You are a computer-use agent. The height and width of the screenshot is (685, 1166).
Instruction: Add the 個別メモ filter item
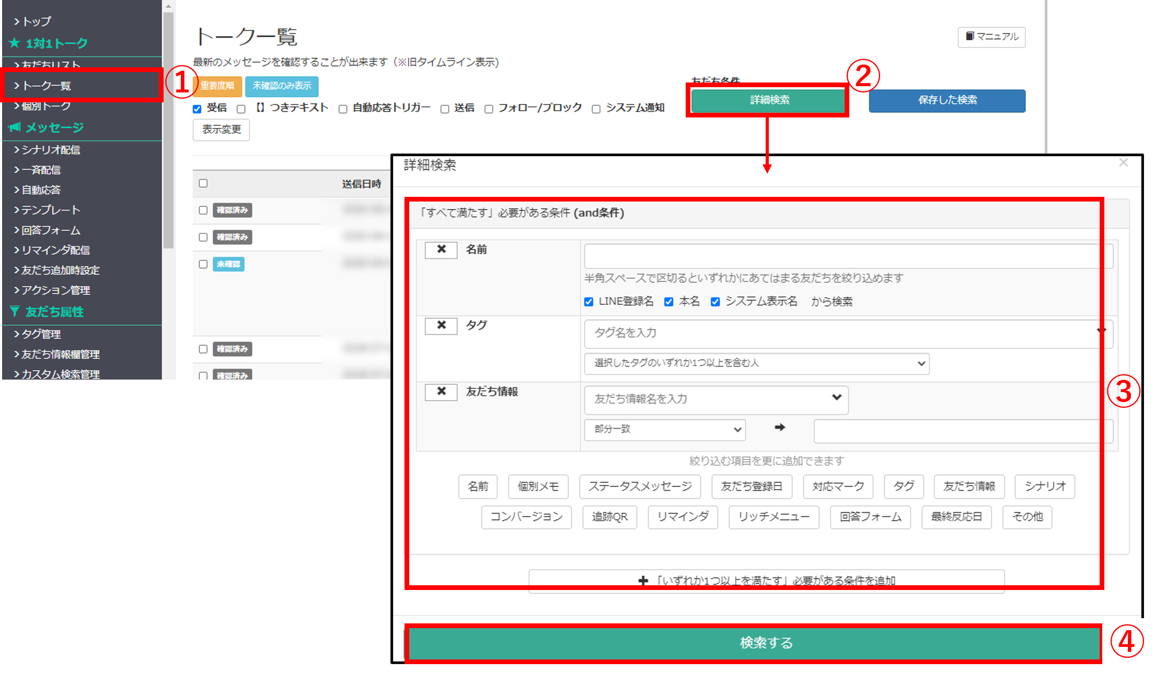(x=538, y=487)
